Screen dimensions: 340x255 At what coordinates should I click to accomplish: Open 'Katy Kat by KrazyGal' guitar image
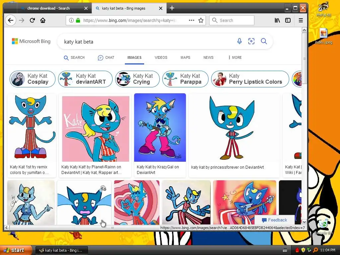coord(160,127)
